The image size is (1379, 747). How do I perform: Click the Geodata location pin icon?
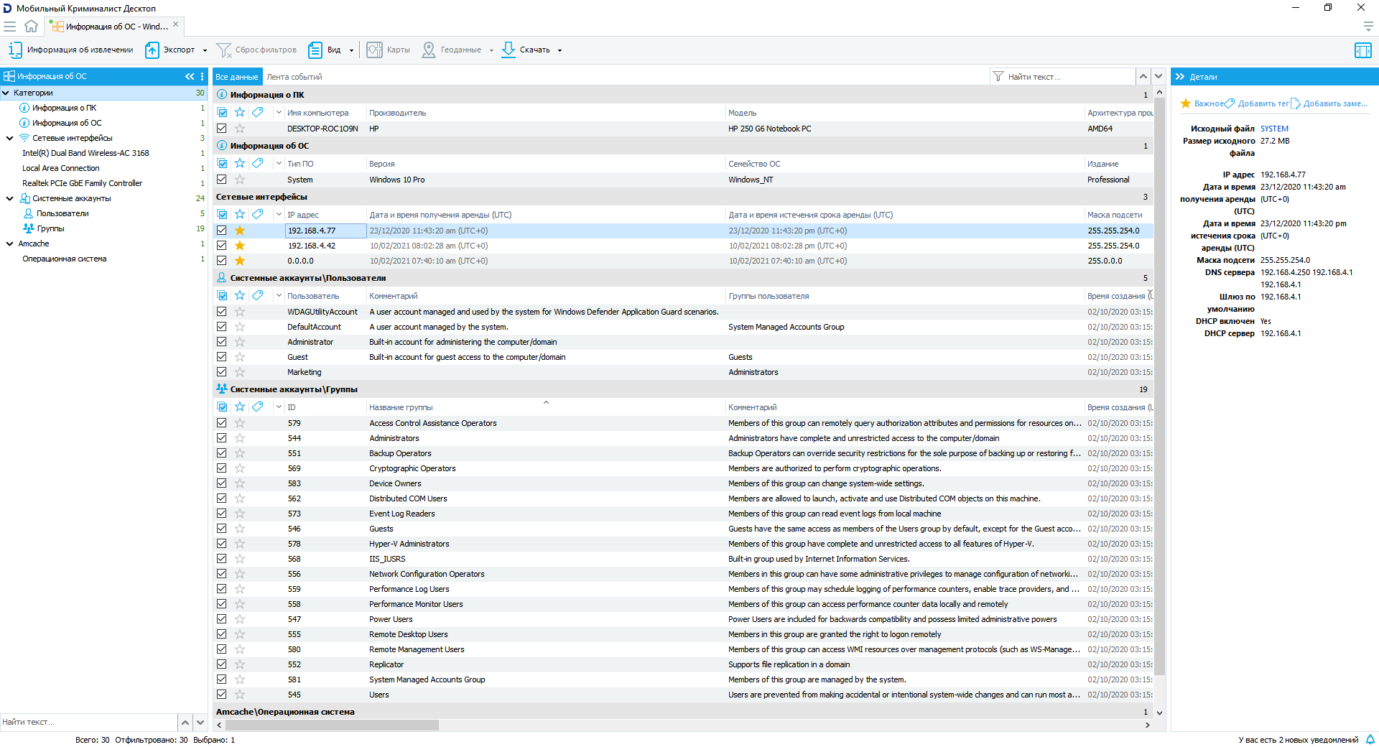(429, 50)
